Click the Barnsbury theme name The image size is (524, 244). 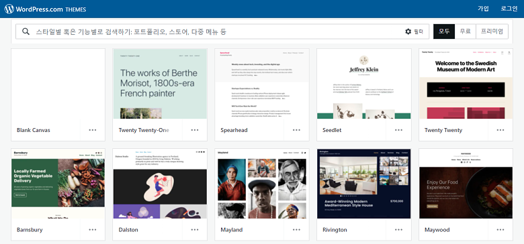click(30, 230)
